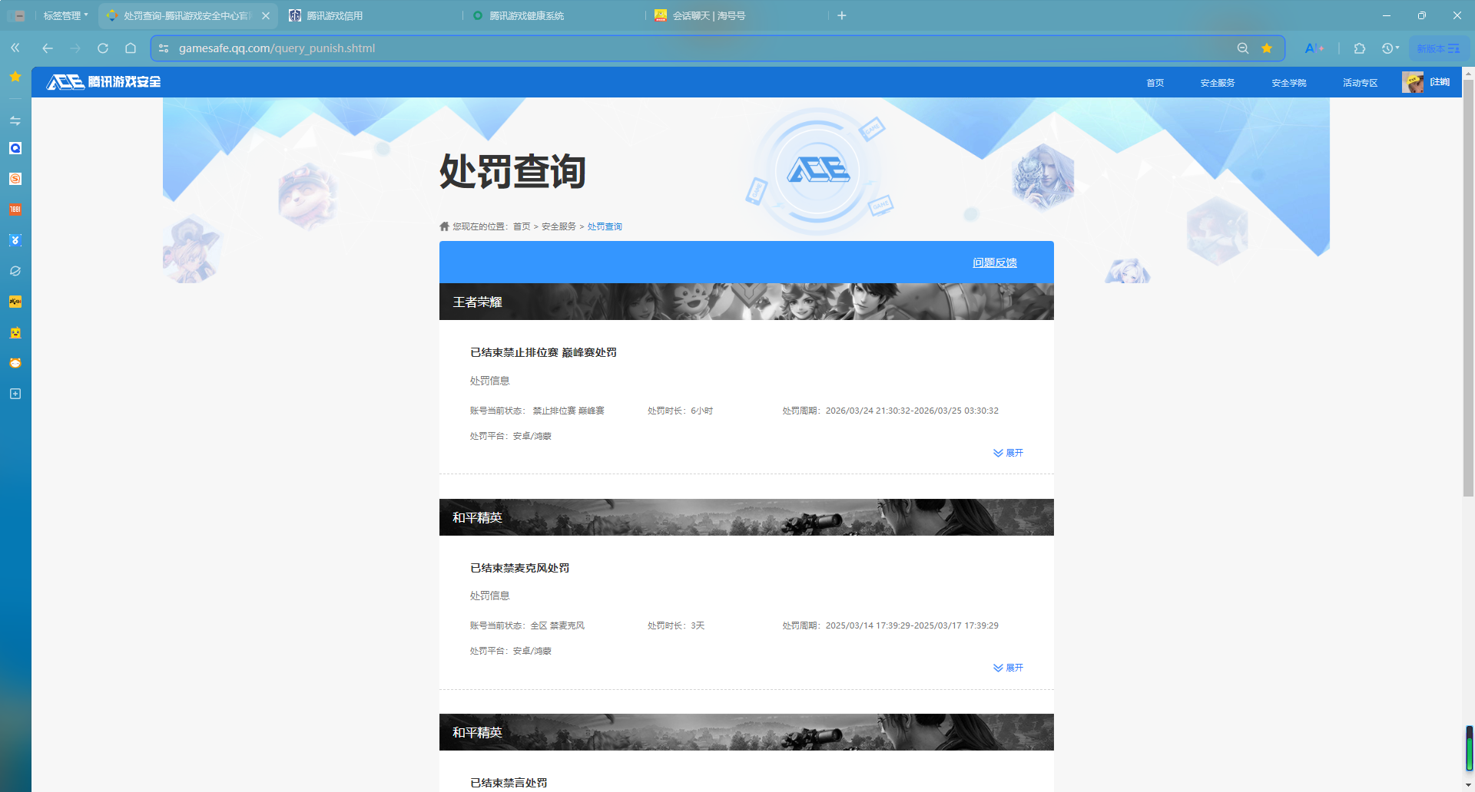Click the browser back arrow
This screenshot has height=792, width=1475.
(48, 48)
